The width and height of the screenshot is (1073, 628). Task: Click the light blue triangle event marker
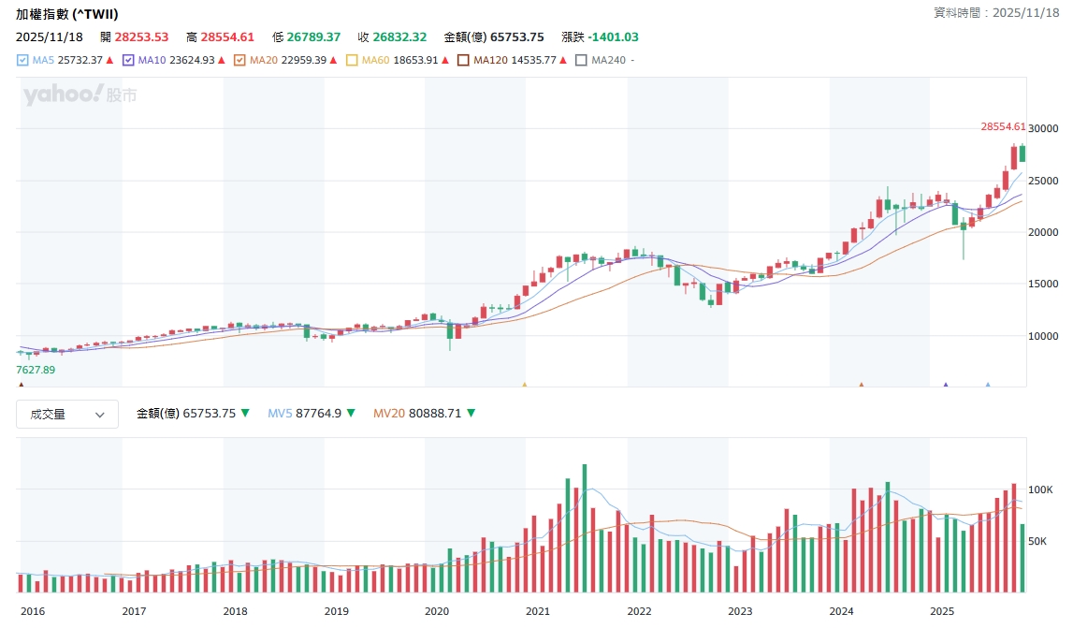pyautogui.click(x=988, y=385)
